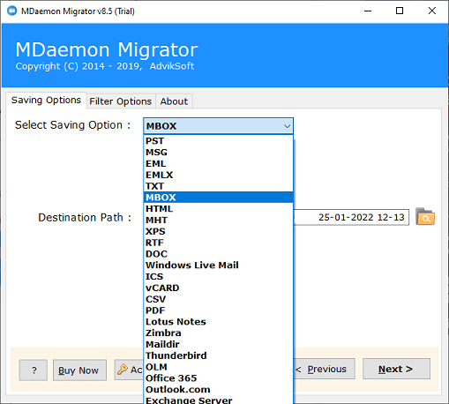Click the Buy Now button
The width and height of the screenshot is (449, 404).
pos(79,370)
